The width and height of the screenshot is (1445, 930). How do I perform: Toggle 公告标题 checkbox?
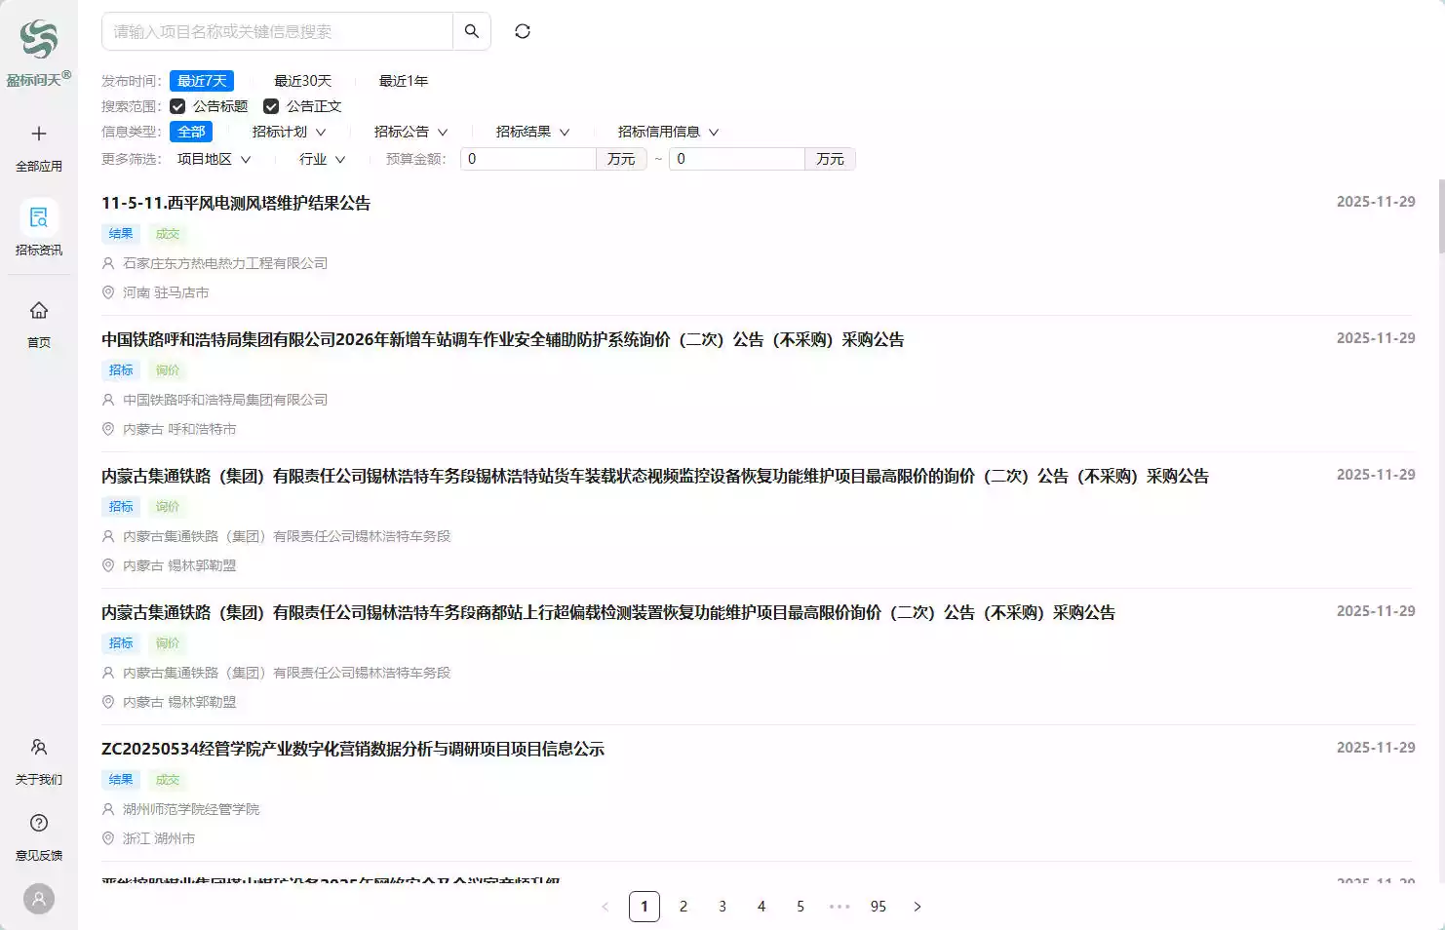coord(177,106)
